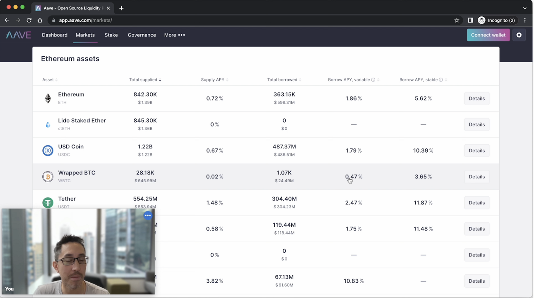The image size is (534, 298).
Task: Click the USD Coin asset icon
Action: click(x=48, y=151)
